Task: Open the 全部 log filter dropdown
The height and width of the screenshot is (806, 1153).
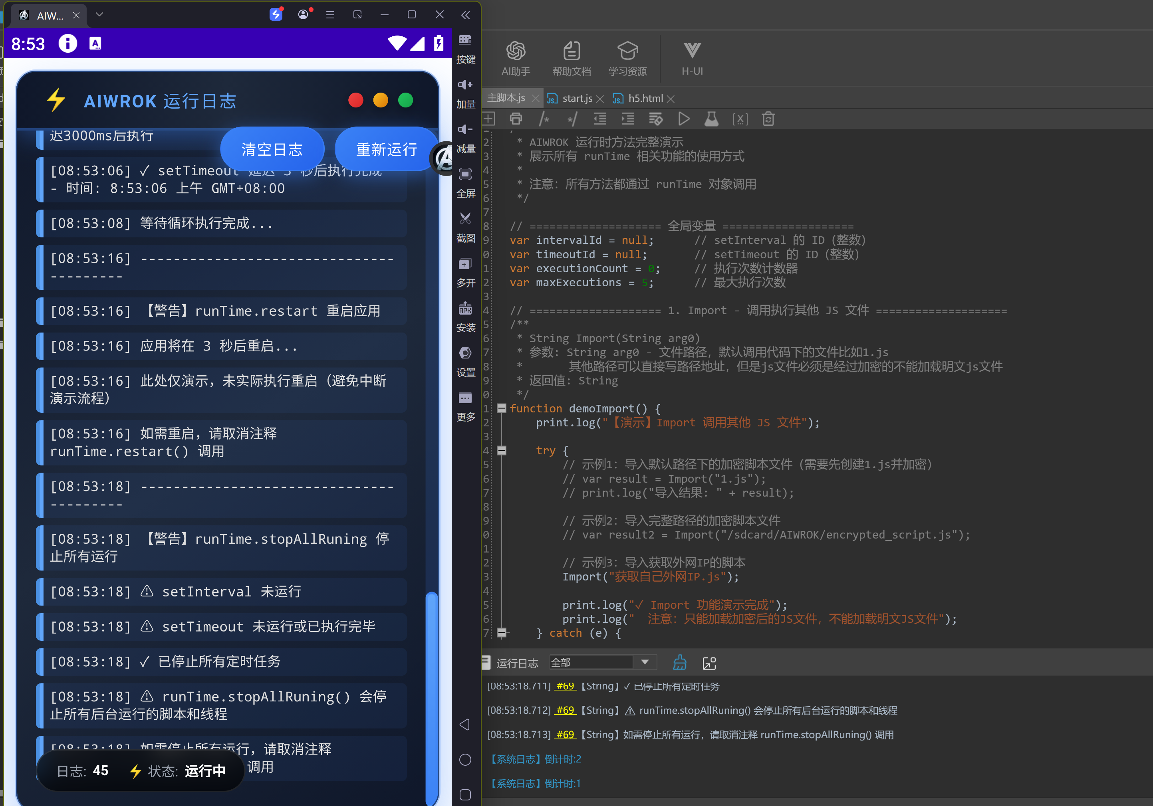Action: 603,662
